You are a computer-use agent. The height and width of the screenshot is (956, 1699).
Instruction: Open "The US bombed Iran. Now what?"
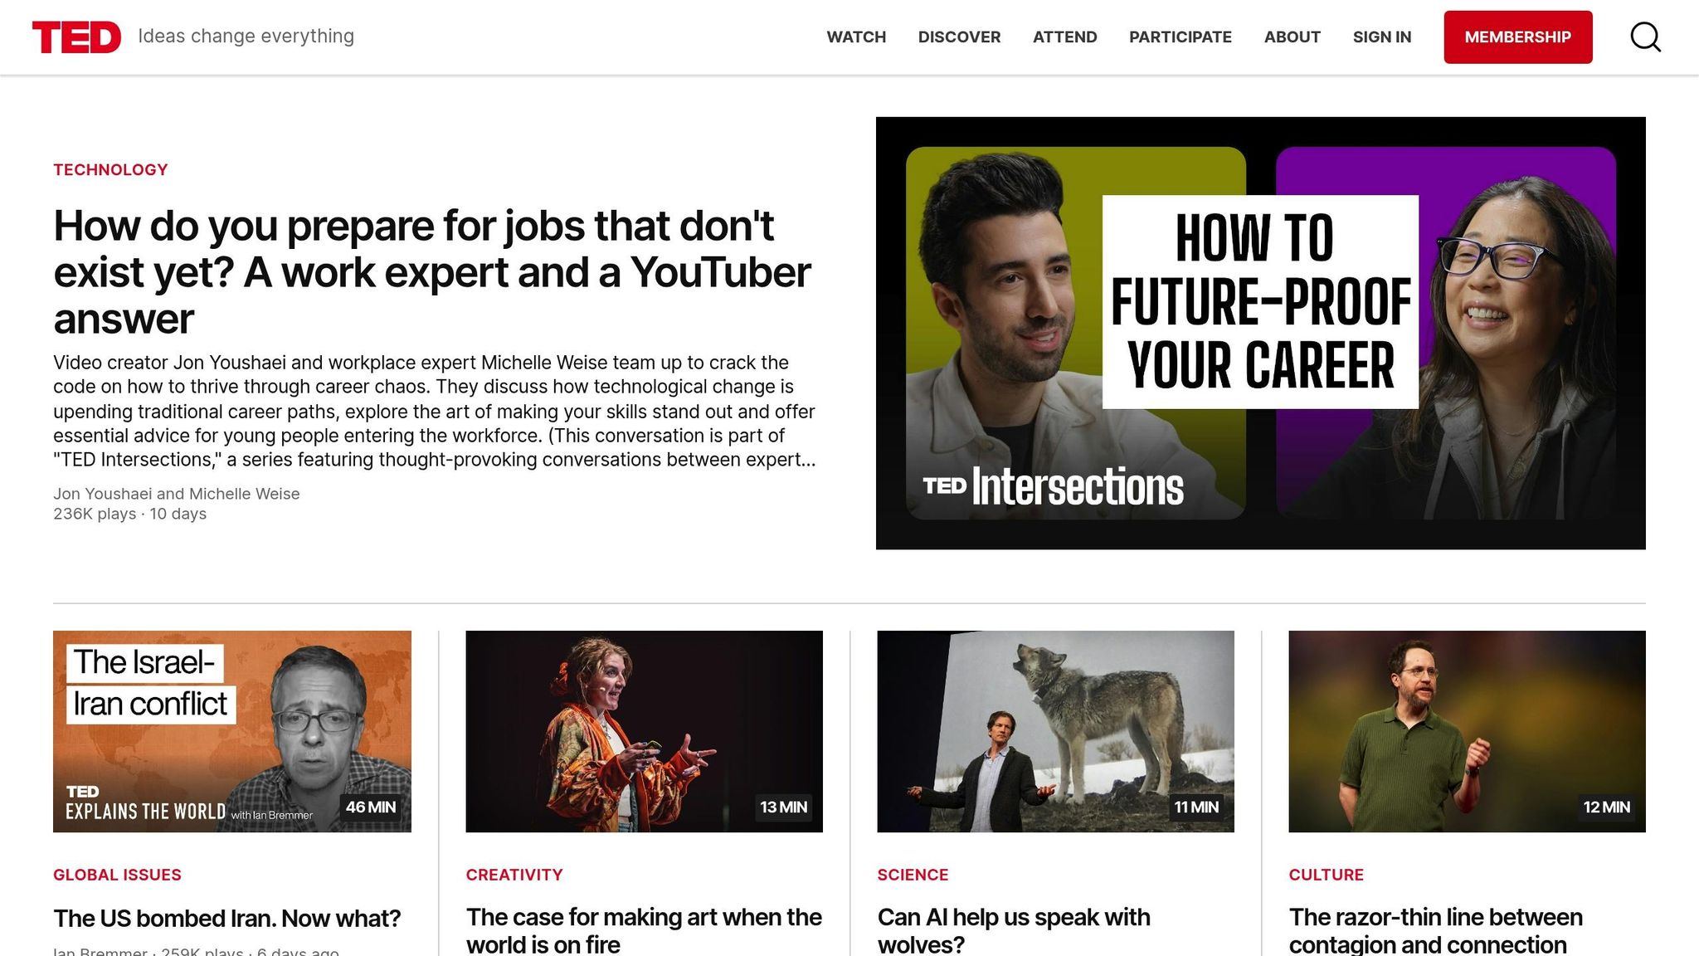coord(226,919)
